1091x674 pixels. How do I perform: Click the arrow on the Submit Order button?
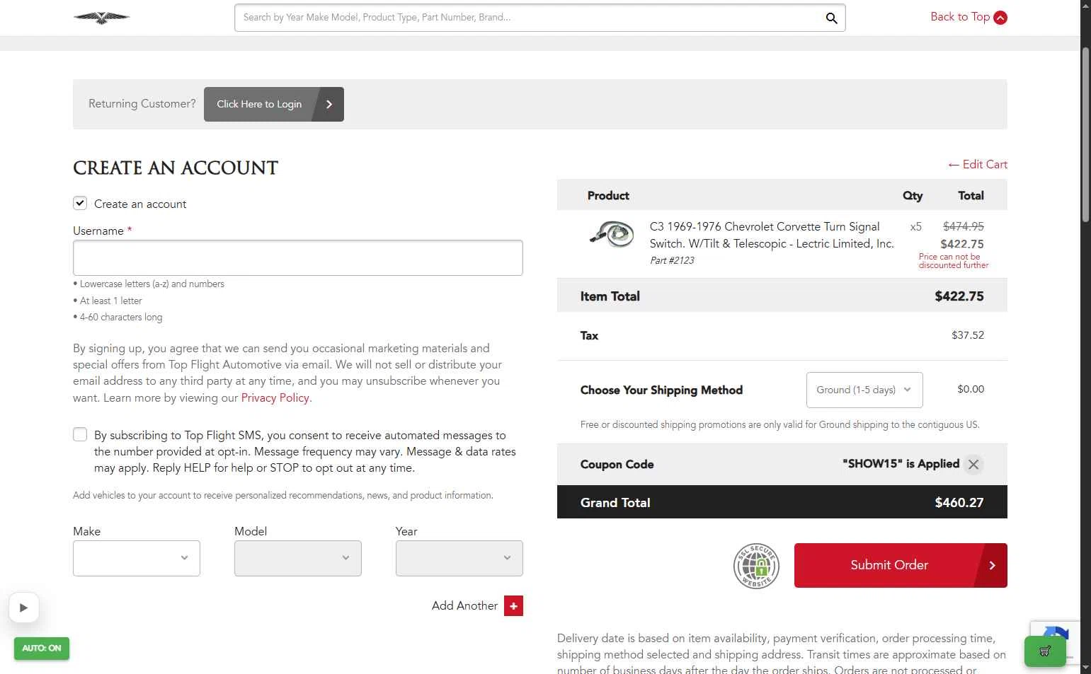tap(992, 565)
